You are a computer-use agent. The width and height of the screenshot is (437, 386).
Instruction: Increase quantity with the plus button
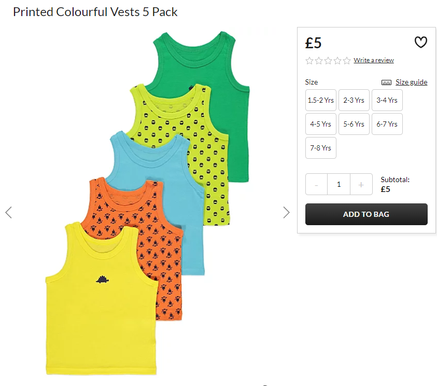[361, 184]
